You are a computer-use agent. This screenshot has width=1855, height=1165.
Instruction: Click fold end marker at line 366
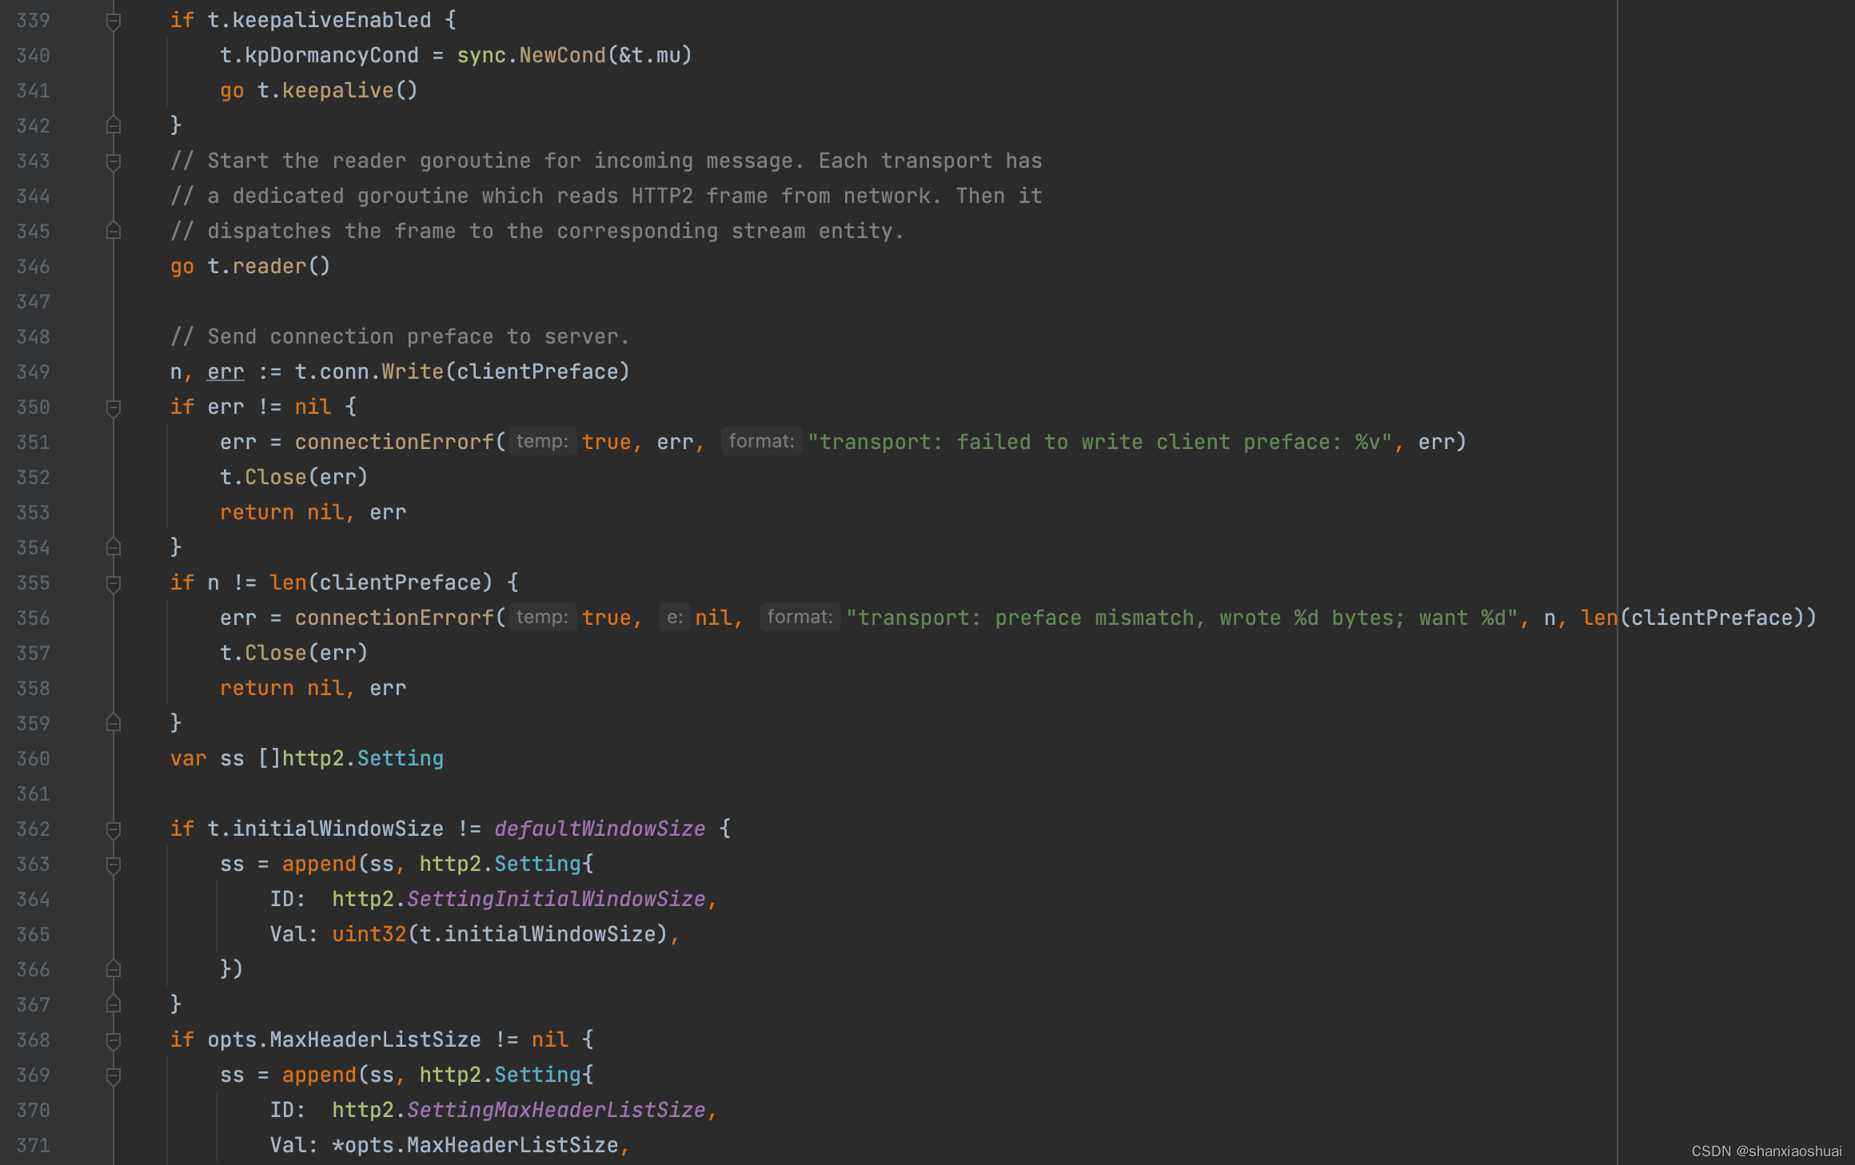click(114, 969)
